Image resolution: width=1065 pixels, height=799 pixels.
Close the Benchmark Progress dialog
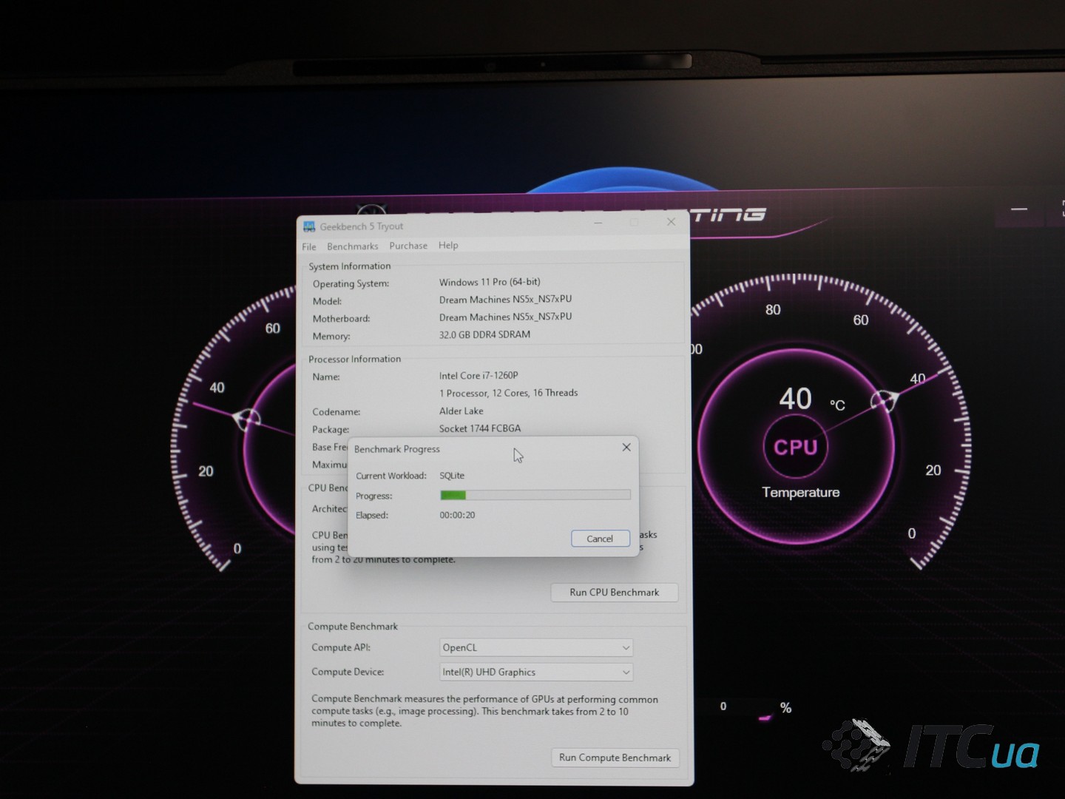coord(626,447)
